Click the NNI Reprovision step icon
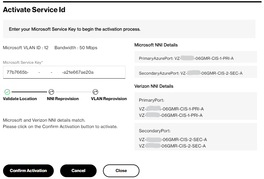Screen dimensions: 264x179 [x=51, y=92]
